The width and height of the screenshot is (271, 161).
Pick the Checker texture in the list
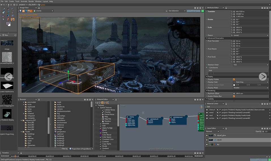tap(108, 112)
